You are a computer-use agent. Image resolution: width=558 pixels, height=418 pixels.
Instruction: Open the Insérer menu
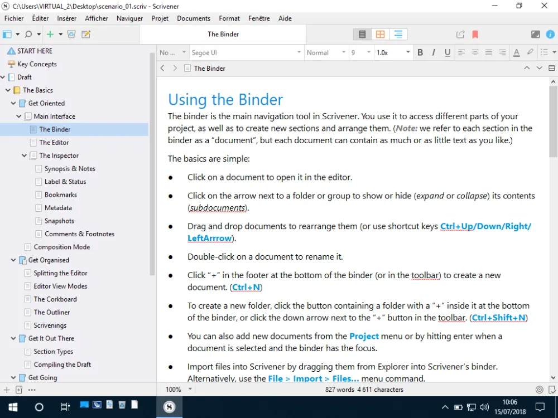click(66, 18)
